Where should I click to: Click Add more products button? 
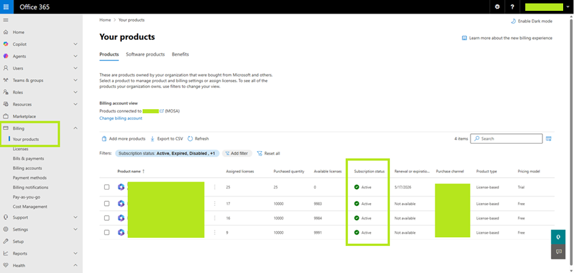pyautogui.click(x=123, y=139)
